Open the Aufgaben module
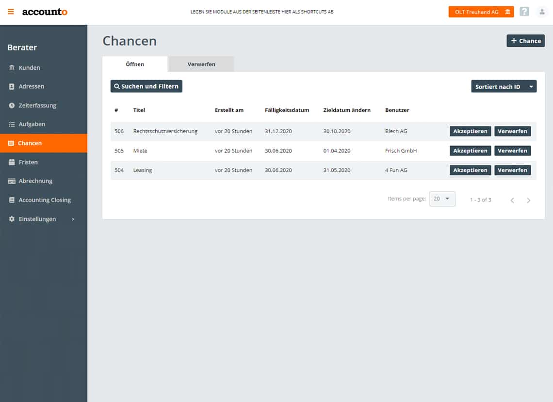Image resolution: width=553 pixels, height=402 pixels. [44, 124]
